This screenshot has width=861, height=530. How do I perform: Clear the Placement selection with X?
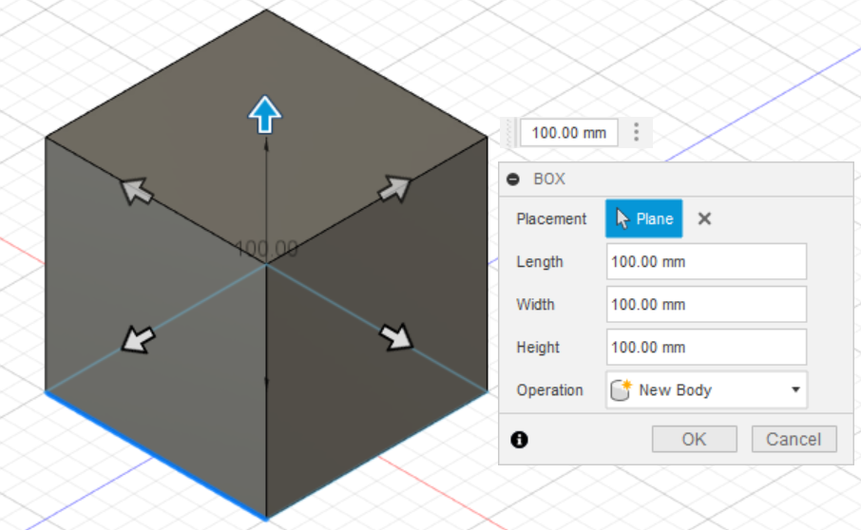pyautogui.click(x=704, y=218)
